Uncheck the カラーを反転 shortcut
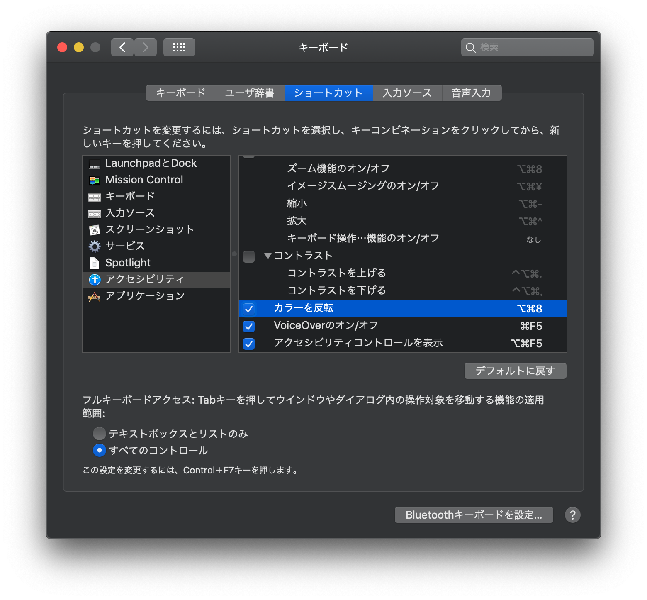The width and height of the screenshot is (647, 600). pos(249,309)
